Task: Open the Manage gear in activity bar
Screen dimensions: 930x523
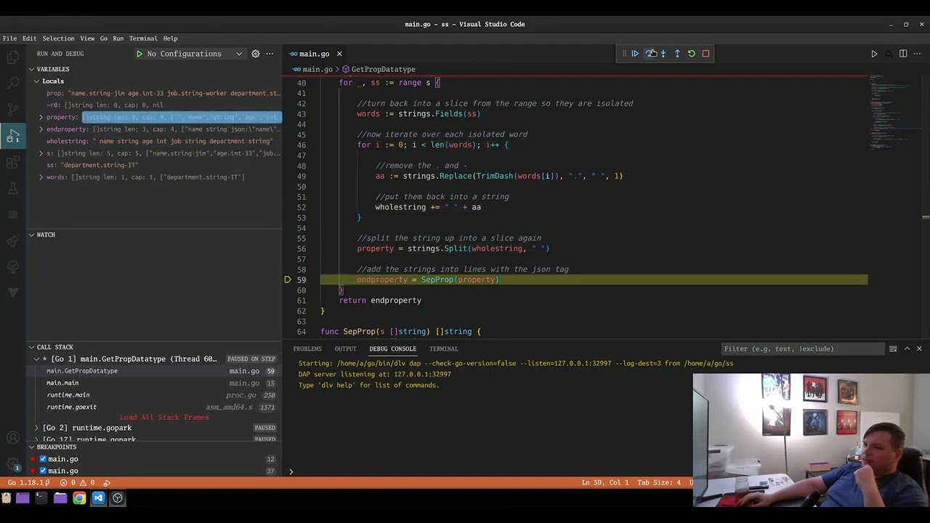Action: tap(13, 464)
